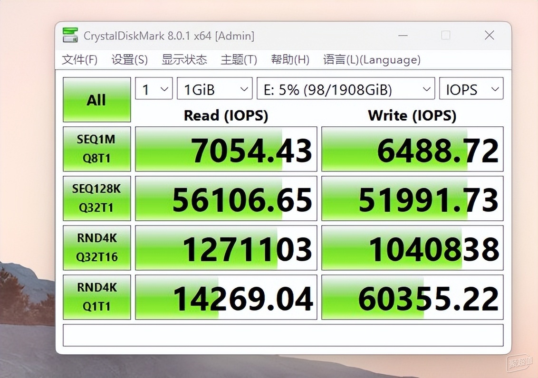Click the empty comment field at bottom
Viewport: 538px width, 378px height.
[283, 335]
